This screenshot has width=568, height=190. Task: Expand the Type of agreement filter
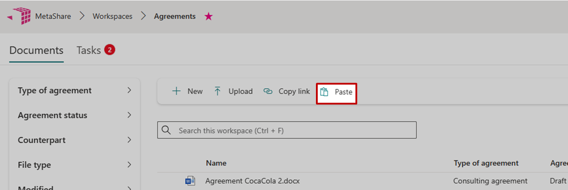click(x=129, y=90)
